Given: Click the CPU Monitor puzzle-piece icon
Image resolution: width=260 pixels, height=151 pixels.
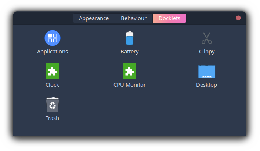Looking at the screenshot, I should point(130,71).
